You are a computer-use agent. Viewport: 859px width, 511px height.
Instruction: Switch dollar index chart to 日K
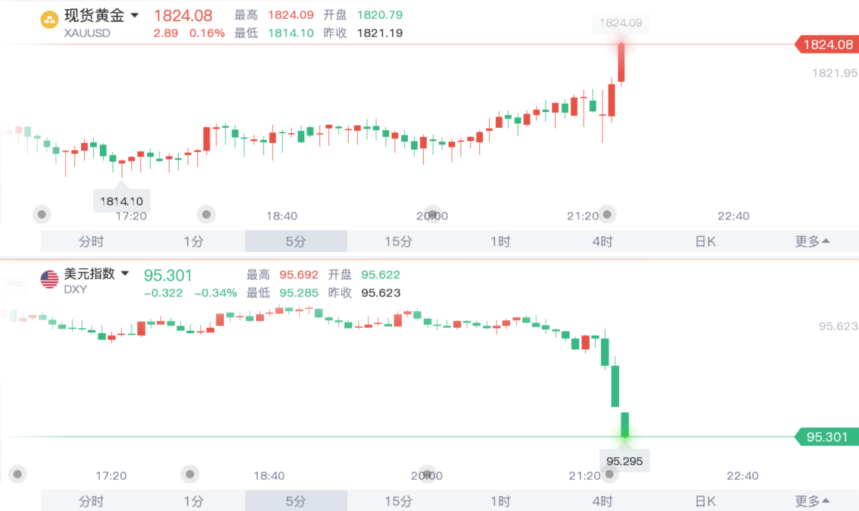705,501
